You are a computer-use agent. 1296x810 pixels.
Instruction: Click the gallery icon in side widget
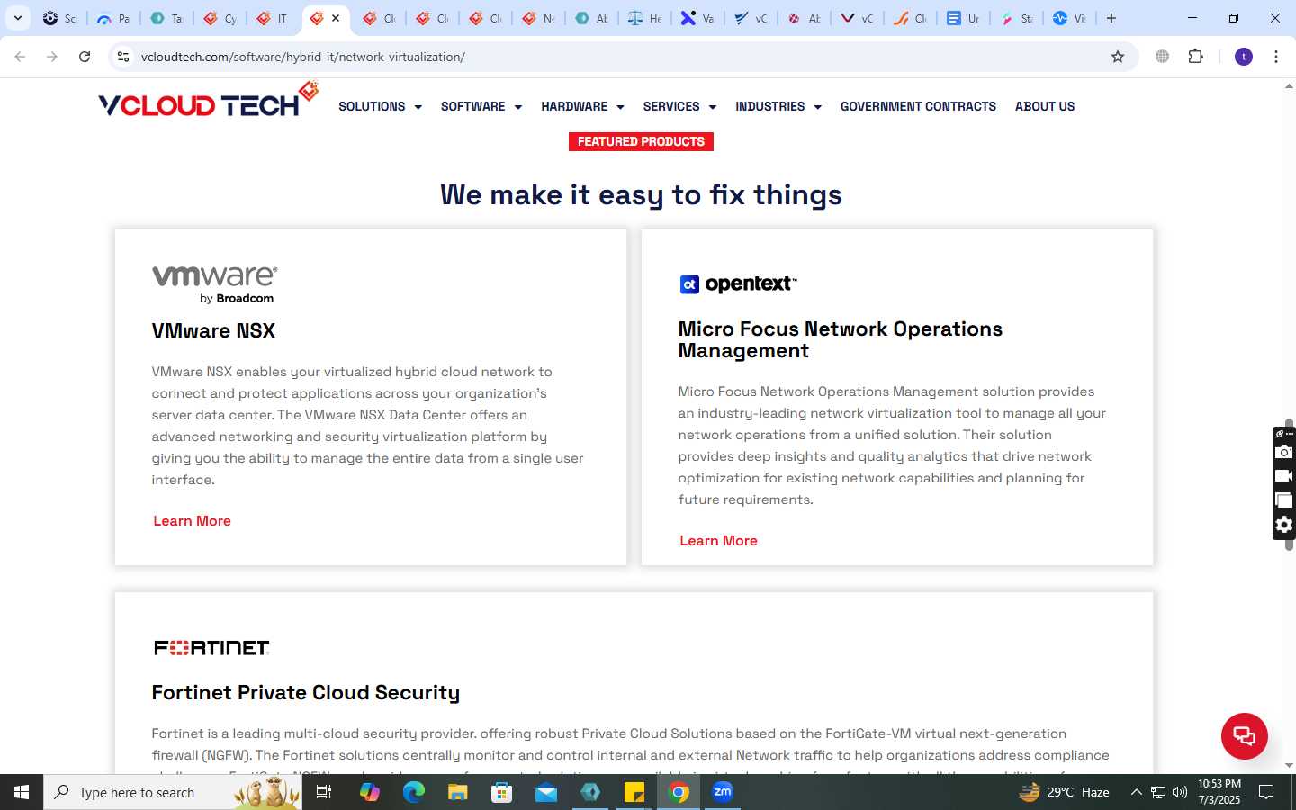(x=1284, y=500)
